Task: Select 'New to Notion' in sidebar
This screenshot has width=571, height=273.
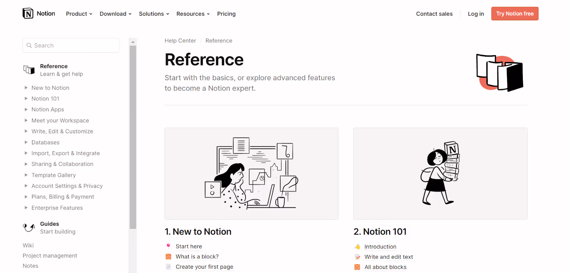Action: 50,88
